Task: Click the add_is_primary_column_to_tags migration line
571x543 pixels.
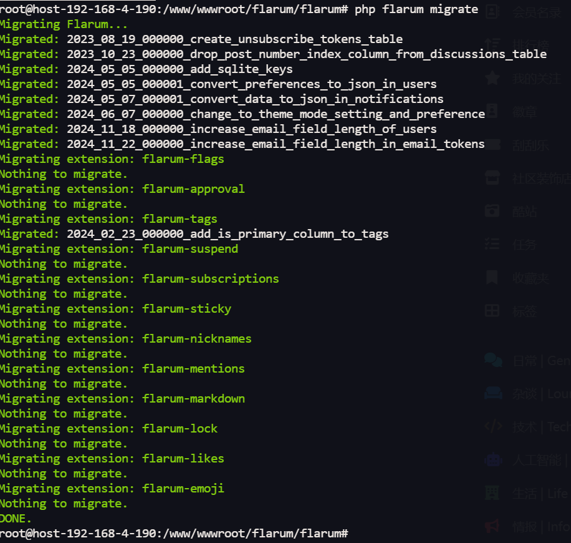Action: click(194, 234)
